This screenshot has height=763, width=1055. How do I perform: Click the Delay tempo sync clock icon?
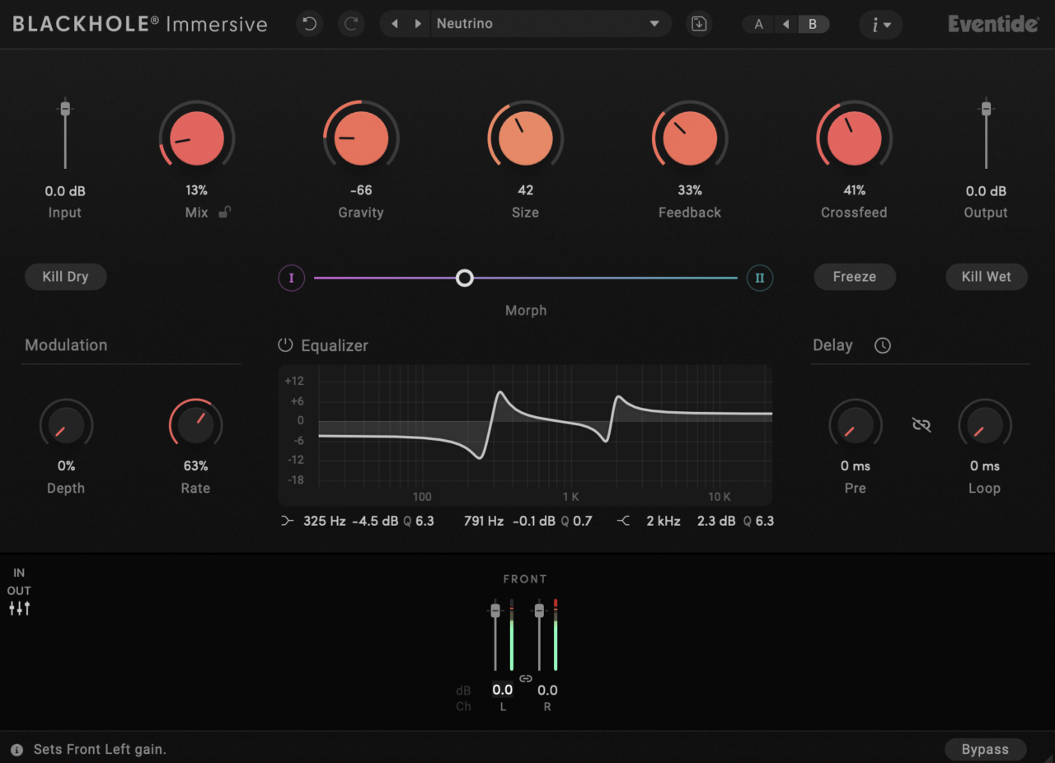[883, 345]
